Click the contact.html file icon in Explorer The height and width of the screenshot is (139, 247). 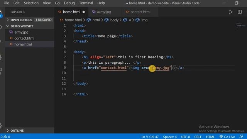(x=11, y=38)
